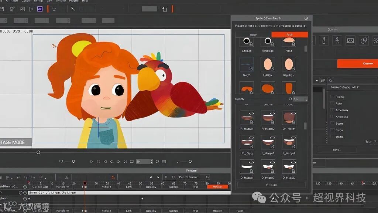Select the orange Custom tab in Content panel
The width and height of the screenshot is (378, 213).
click(358, 64)
